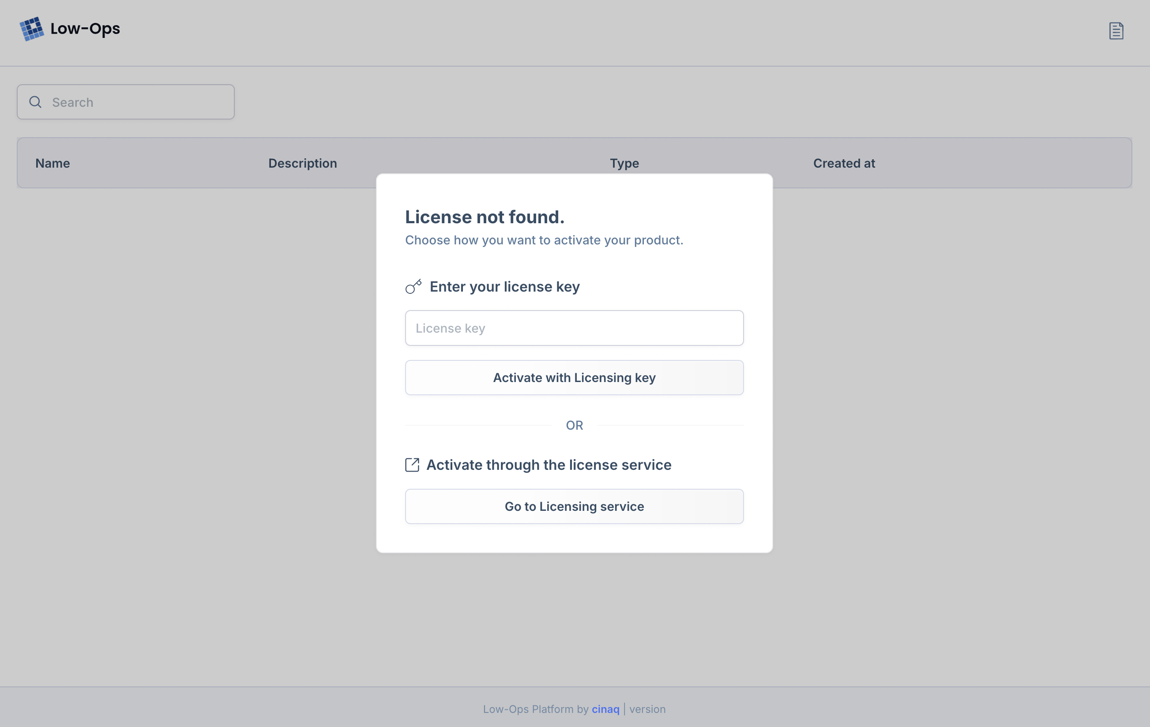Click the version text in footer

point(647,709)
